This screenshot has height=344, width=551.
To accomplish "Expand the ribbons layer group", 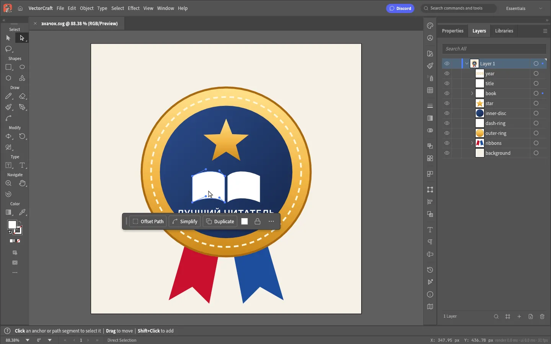I will tap(472, 143).
